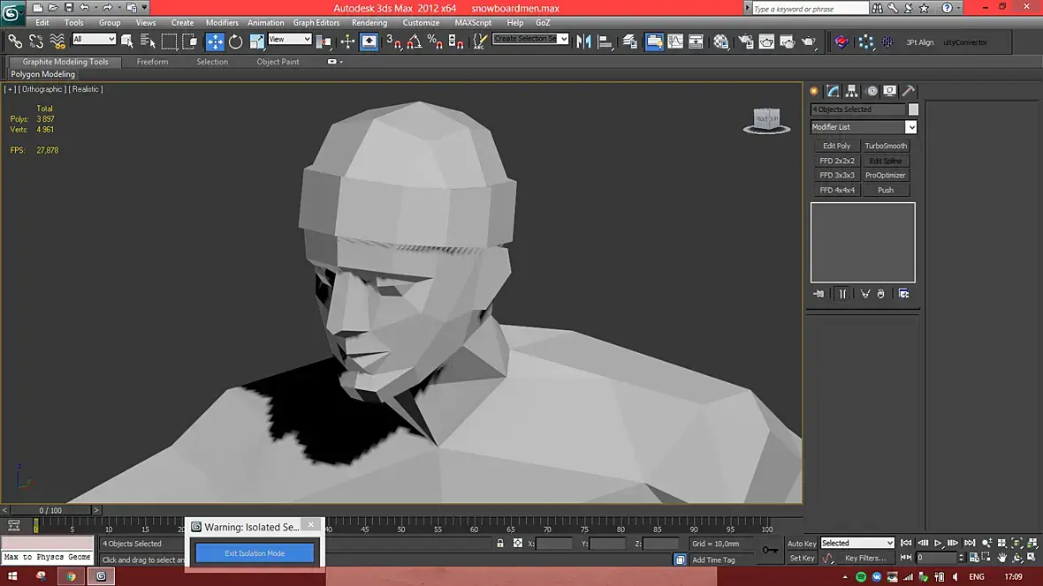Open the Curve Editor icon

pos(675,41)
